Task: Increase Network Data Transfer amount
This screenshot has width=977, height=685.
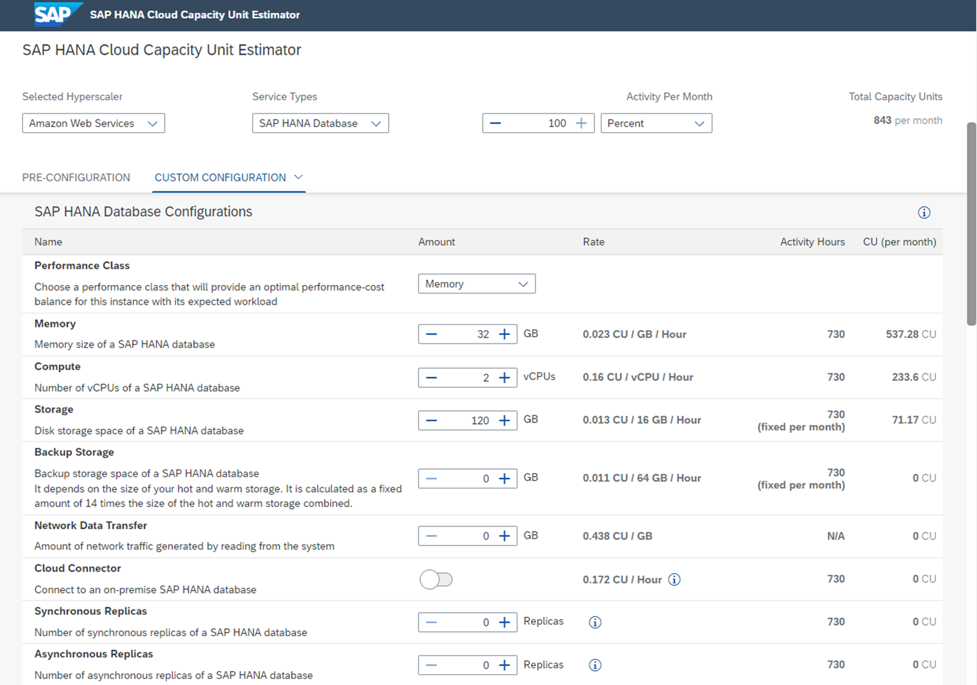Action: click(x=504, y=536)
